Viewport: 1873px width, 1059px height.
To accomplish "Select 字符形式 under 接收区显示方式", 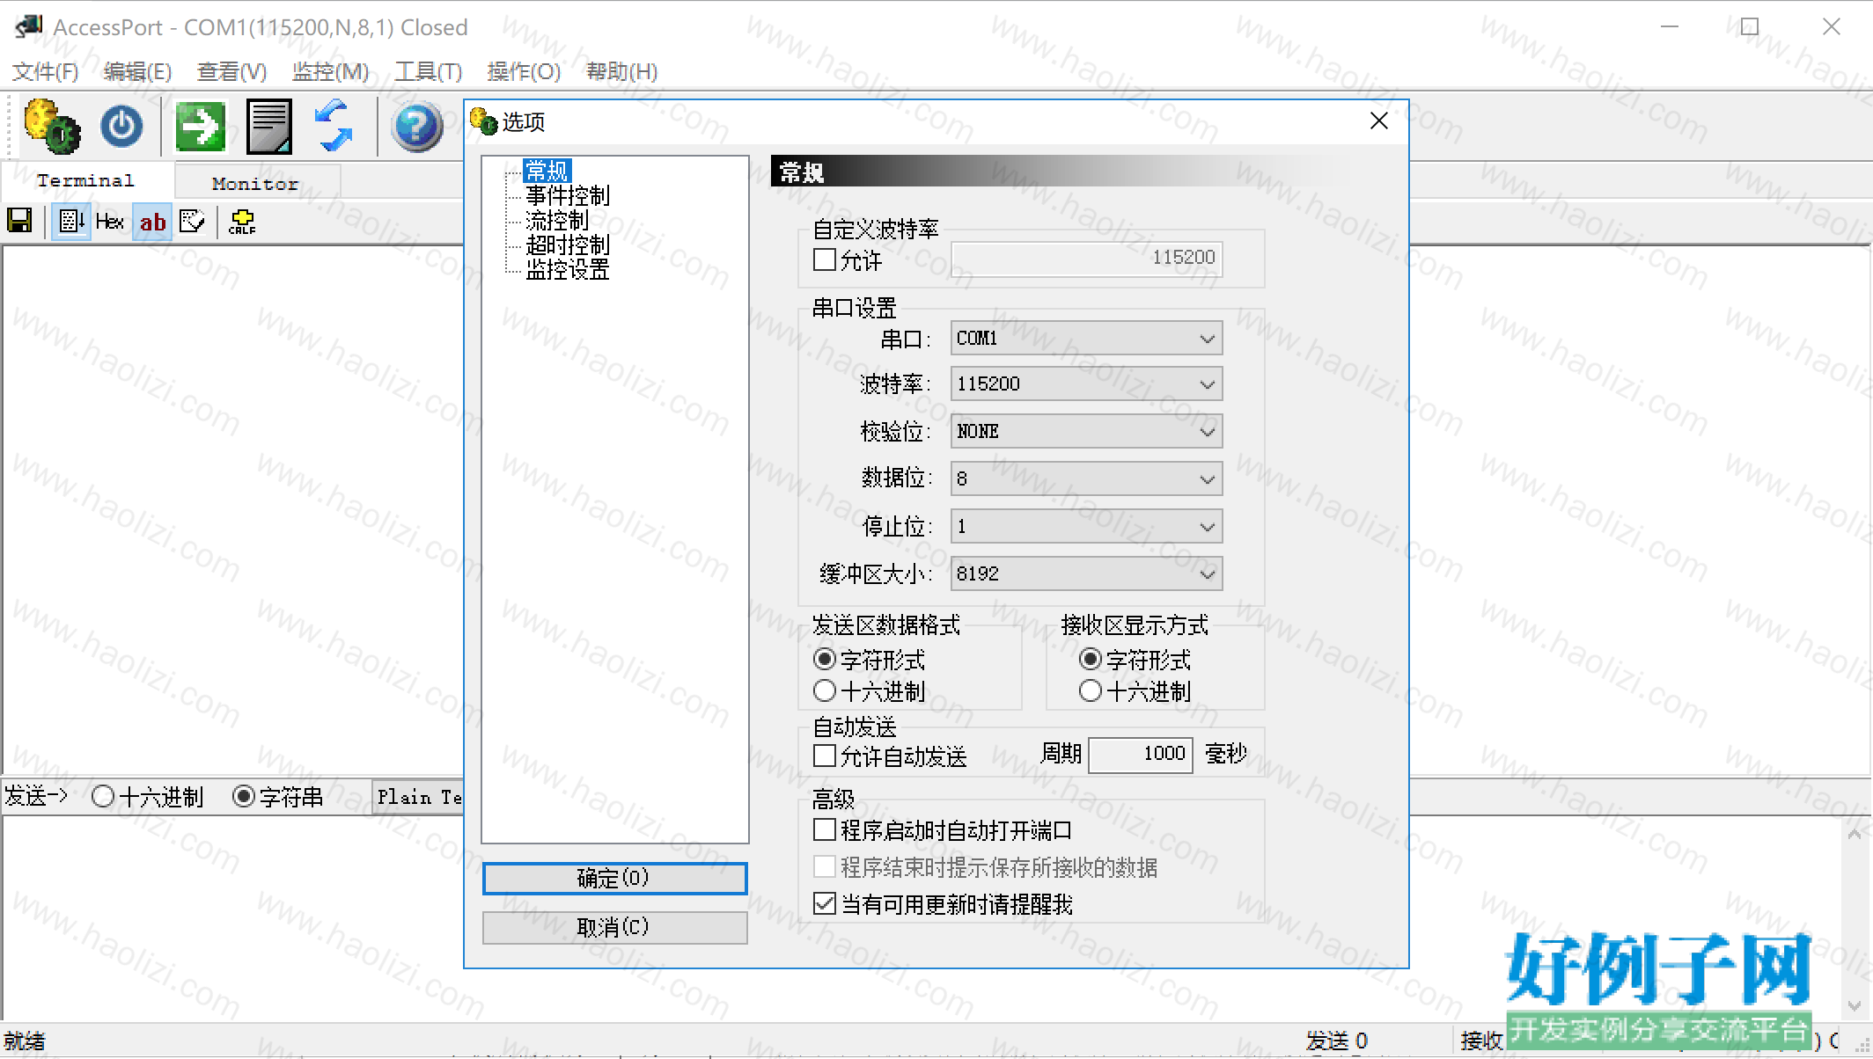I will [x=1091, y=659].
